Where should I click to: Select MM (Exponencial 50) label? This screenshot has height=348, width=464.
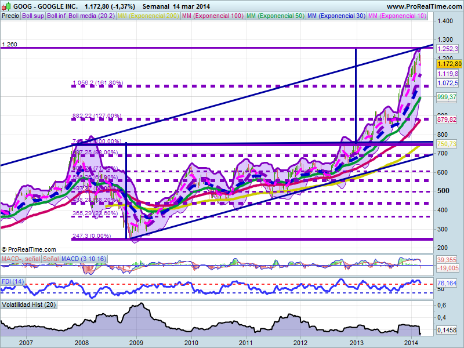coord(275,16)
